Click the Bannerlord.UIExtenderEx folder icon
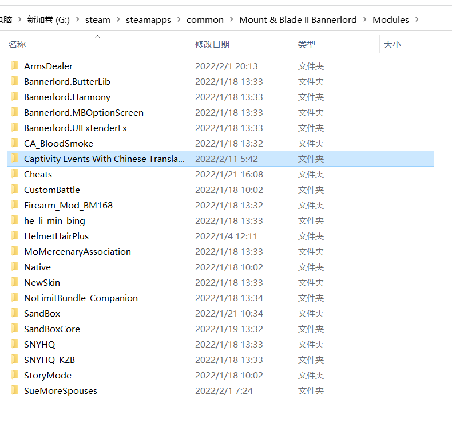 pos(15,128)
